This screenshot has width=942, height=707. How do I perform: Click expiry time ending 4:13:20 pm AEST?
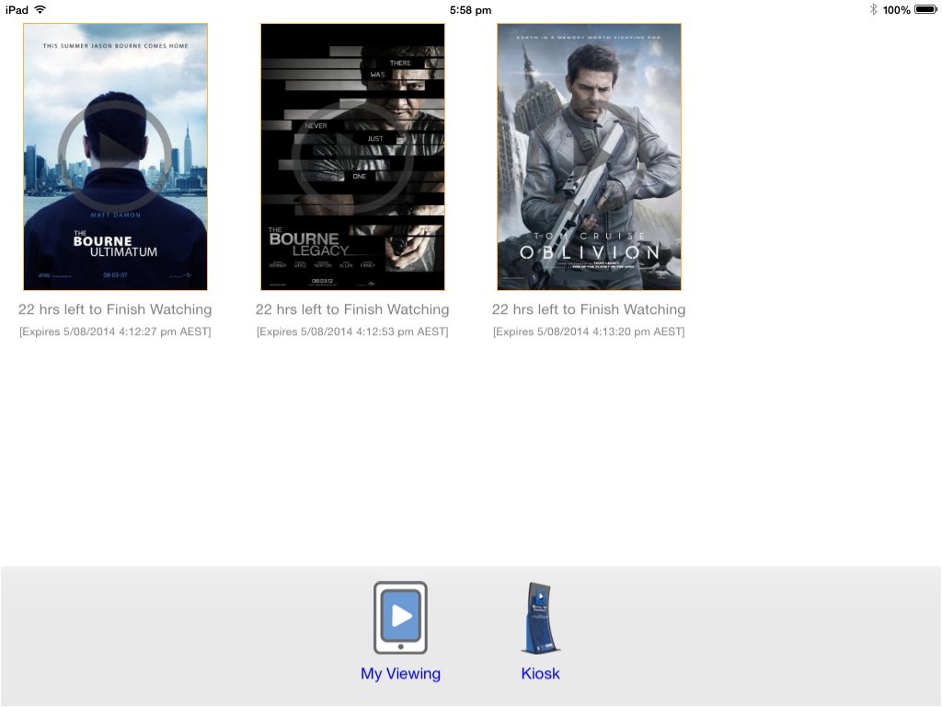(x=589, y=331)
